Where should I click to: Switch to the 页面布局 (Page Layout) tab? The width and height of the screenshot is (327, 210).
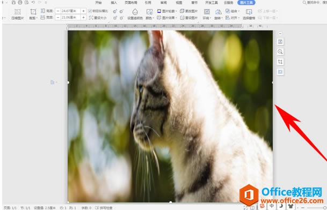tap(131, 3)
